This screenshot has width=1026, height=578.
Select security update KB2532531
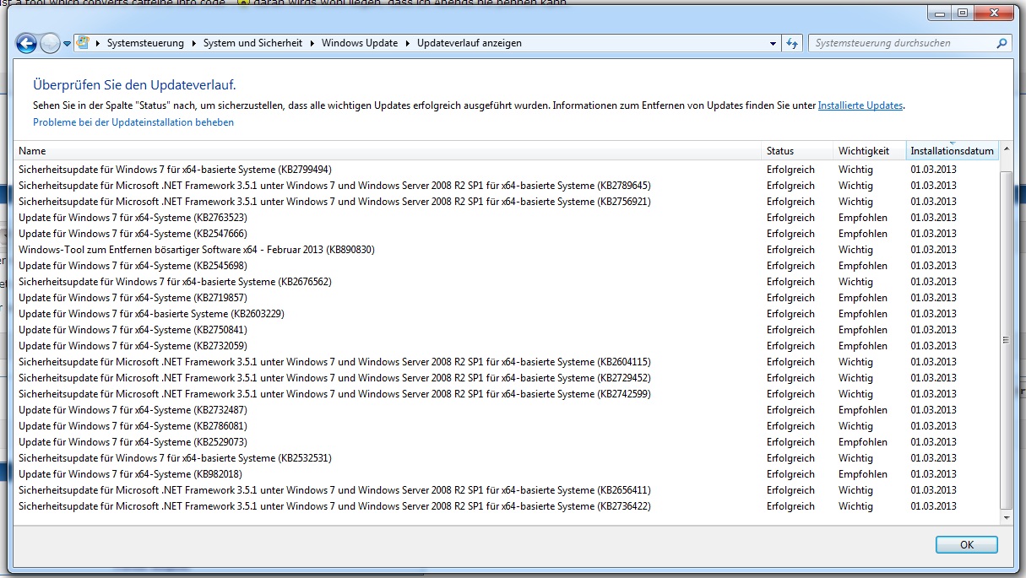coord(506,458)
